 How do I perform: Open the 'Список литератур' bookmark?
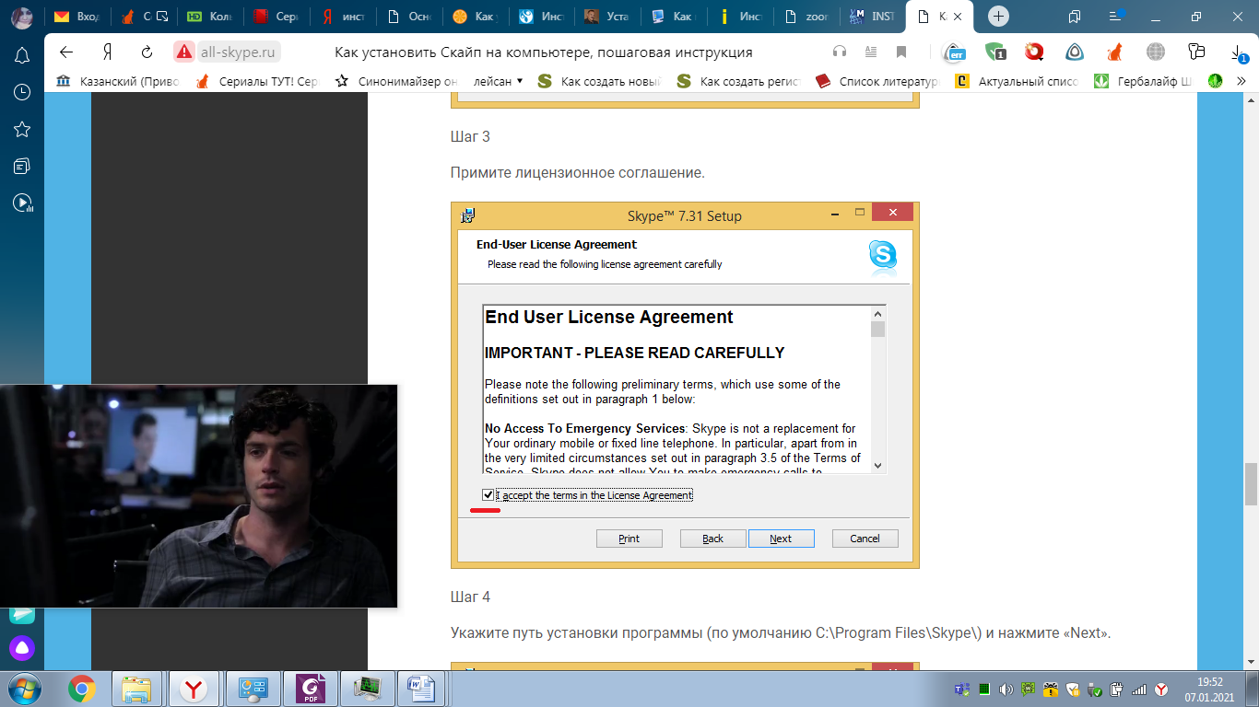[878, 81]
